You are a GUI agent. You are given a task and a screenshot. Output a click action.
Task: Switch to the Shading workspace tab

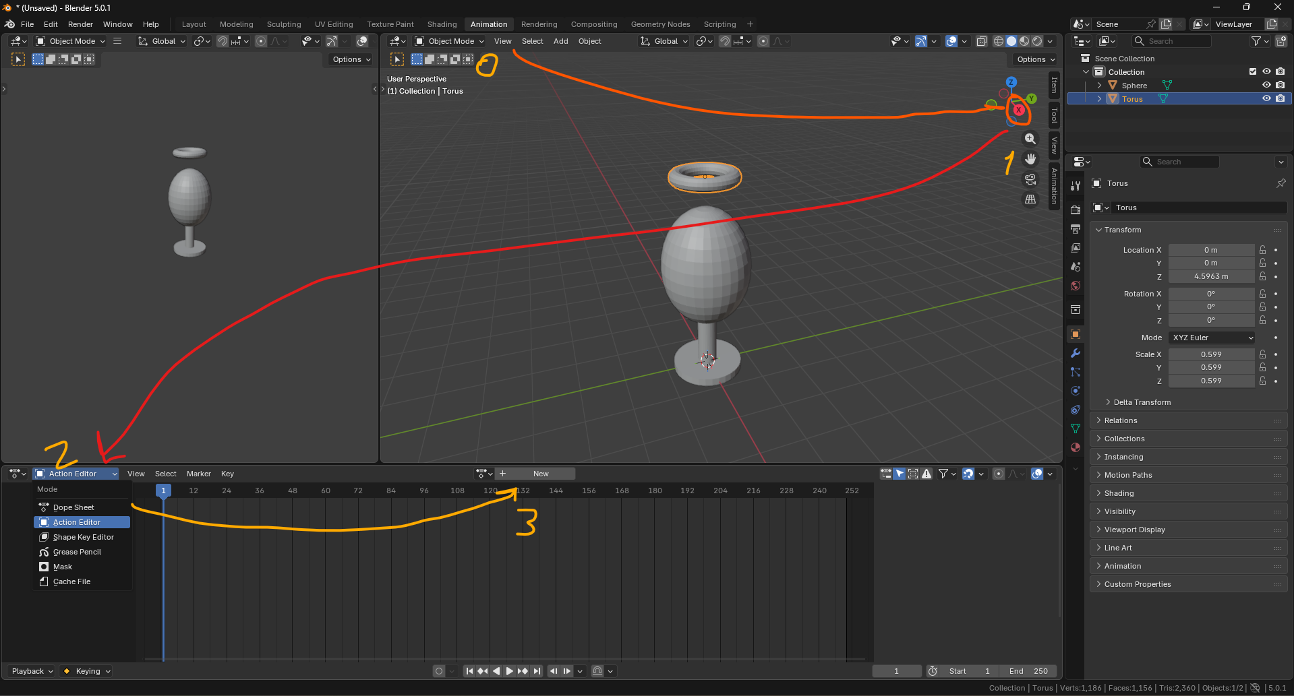pyautogui.click(x=442, y=24)
